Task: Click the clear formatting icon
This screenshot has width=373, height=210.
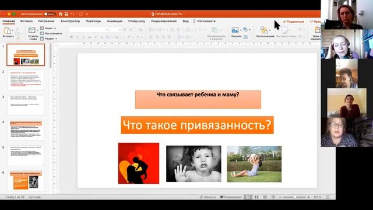Action: pos(140,30)
